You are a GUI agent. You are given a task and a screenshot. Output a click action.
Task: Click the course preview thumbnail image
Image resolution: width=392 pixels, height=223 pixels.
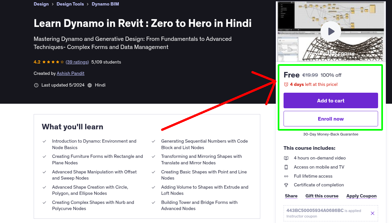coord(331,31)
